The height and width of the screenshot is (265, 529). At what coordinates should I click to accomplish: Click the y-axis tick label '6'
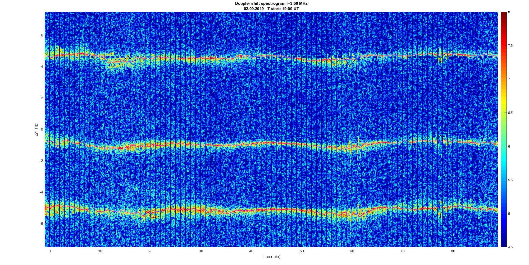42,35
